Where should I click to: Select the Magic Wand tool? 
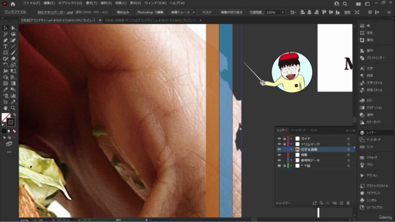coord(6,35)
